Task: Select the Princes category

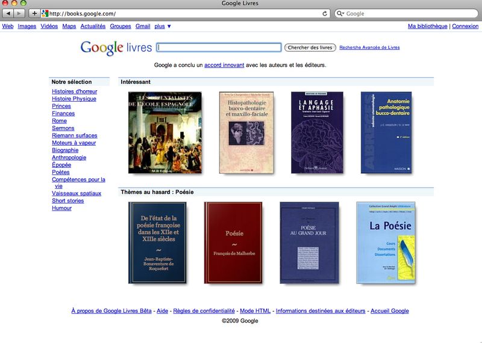Action: click(61, 107)
